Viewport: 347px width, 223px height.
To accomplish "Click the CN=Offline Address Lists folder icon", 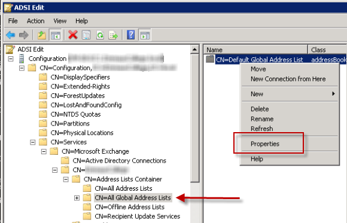I will tap(87, 207).
